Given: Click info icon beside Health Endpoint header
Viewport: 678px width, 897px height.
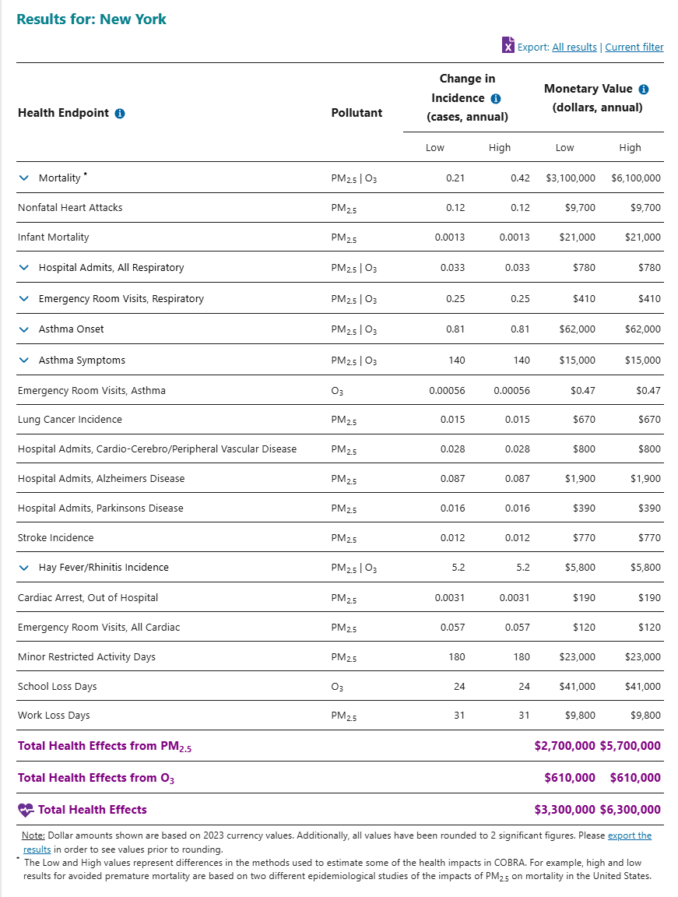Looking at the screenshot, I should coord(120,113).
